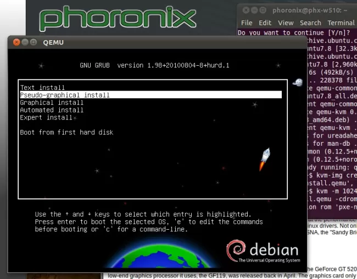
Task: Open the terminal File menu
Action: pos(247,23)
